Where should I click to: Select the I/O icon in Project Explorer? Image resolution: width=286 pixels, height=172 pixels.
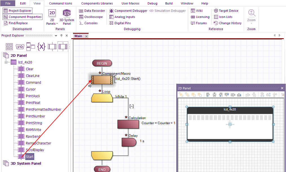(20, 47)
